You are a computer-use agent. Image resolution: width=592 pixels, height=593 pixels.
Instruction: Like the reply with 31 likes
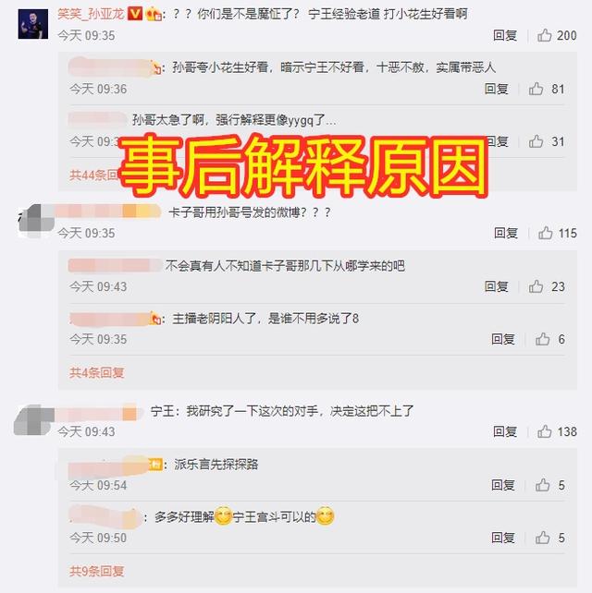(536, 141)
